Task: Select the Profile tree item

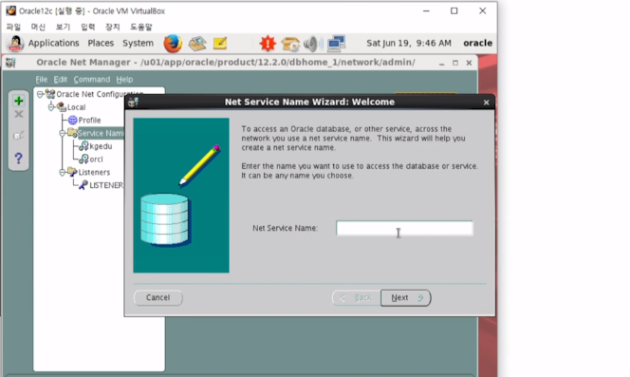Action: pos(89,120)
